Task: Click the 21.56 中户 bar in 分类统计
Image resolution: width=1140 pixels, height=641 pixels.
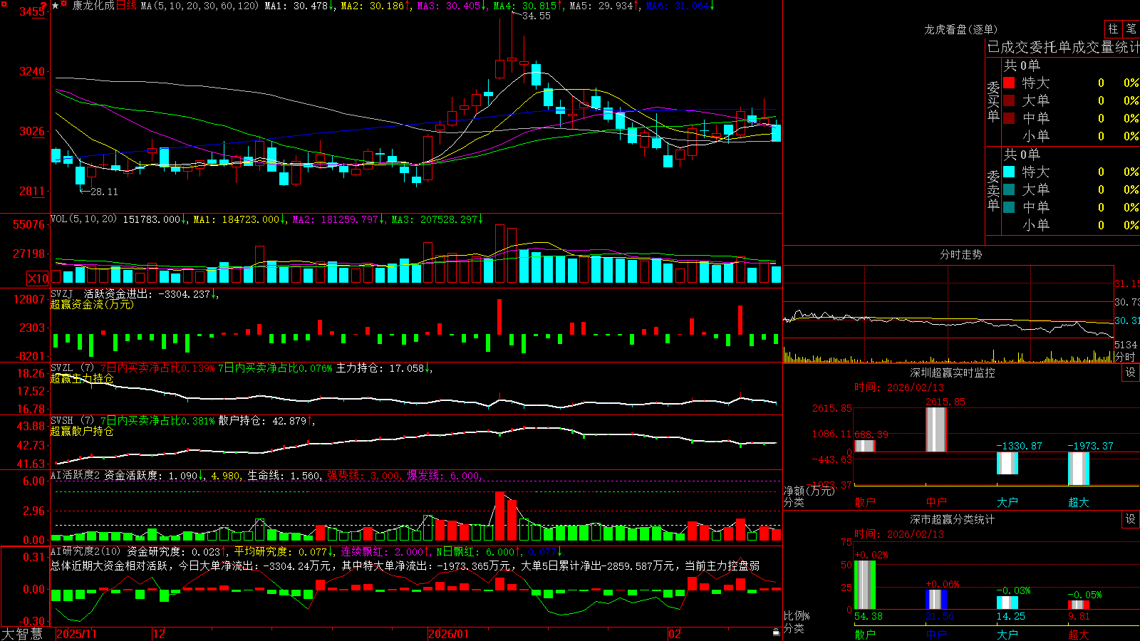Action: 936,600
